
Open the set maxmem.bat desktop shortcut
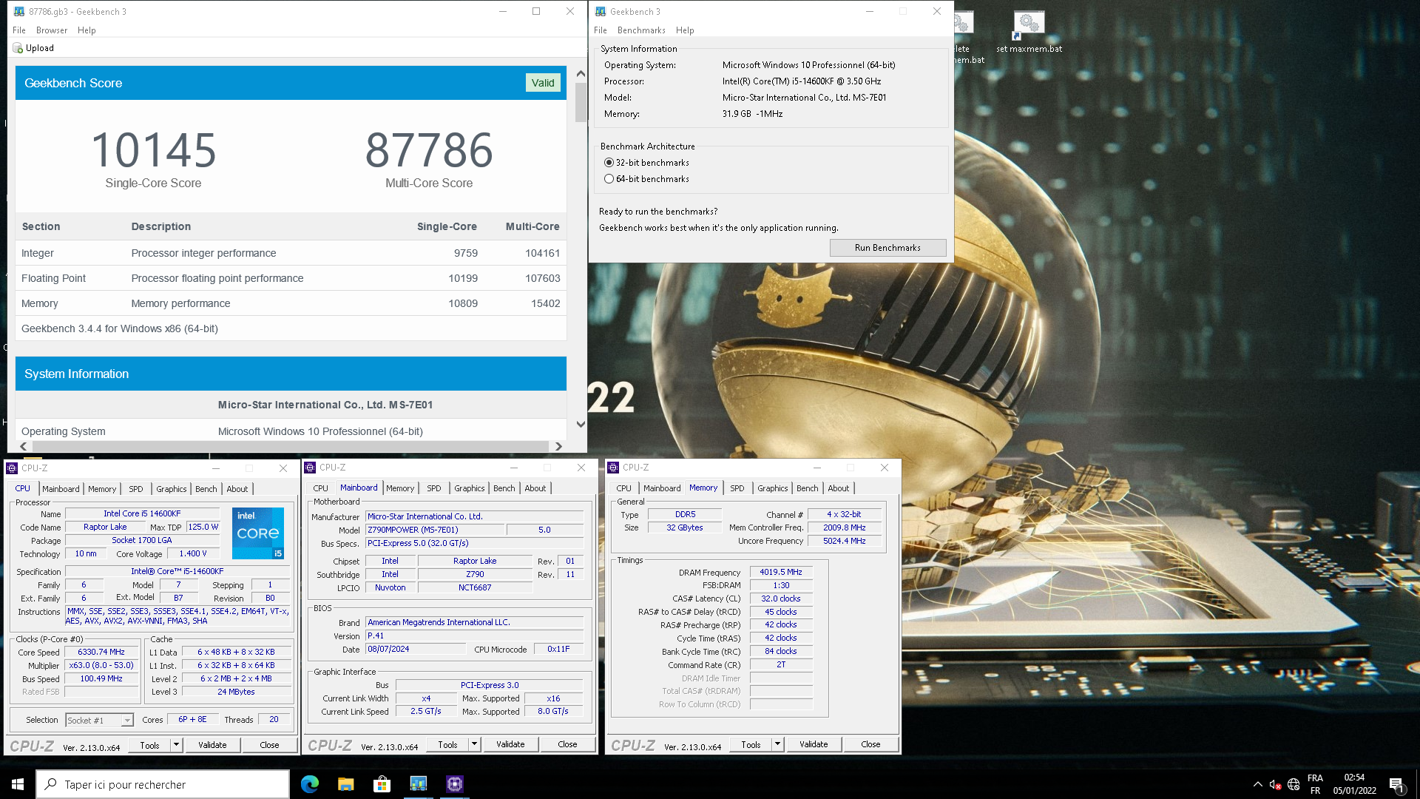(x=1029, y=33)
